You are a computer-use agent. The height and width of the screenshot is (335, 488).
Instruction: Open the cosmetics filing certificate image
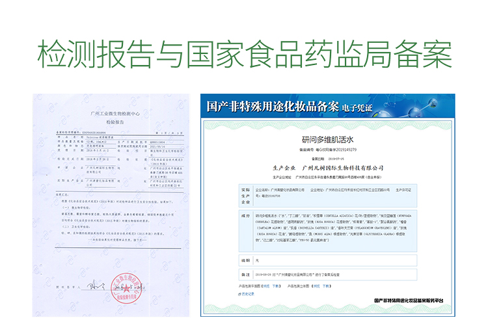(328, 206)
